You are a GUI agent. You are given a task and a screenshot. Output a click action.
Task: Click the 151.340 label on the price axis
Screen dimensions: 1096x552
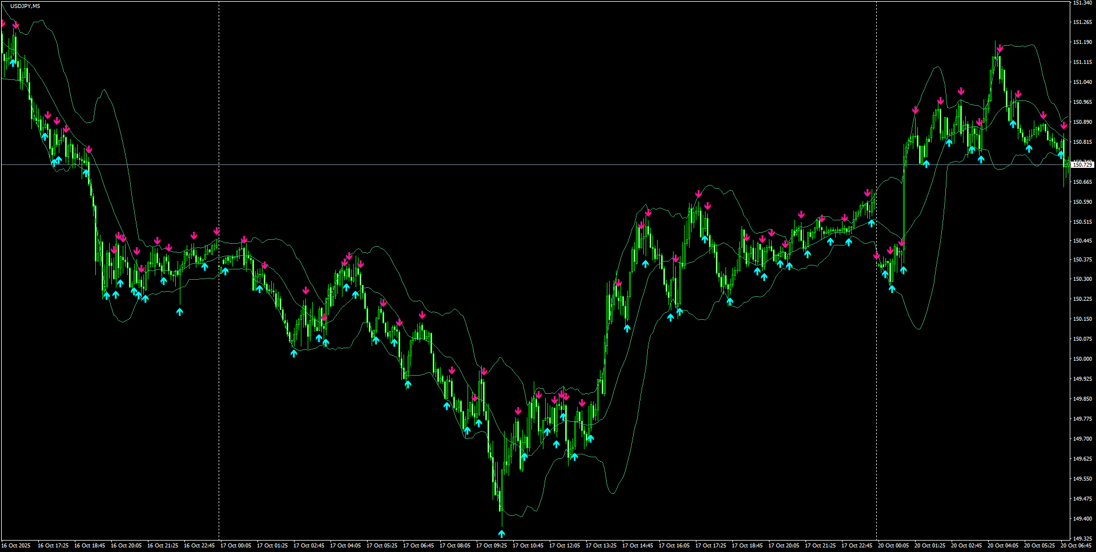[1082, 3]
